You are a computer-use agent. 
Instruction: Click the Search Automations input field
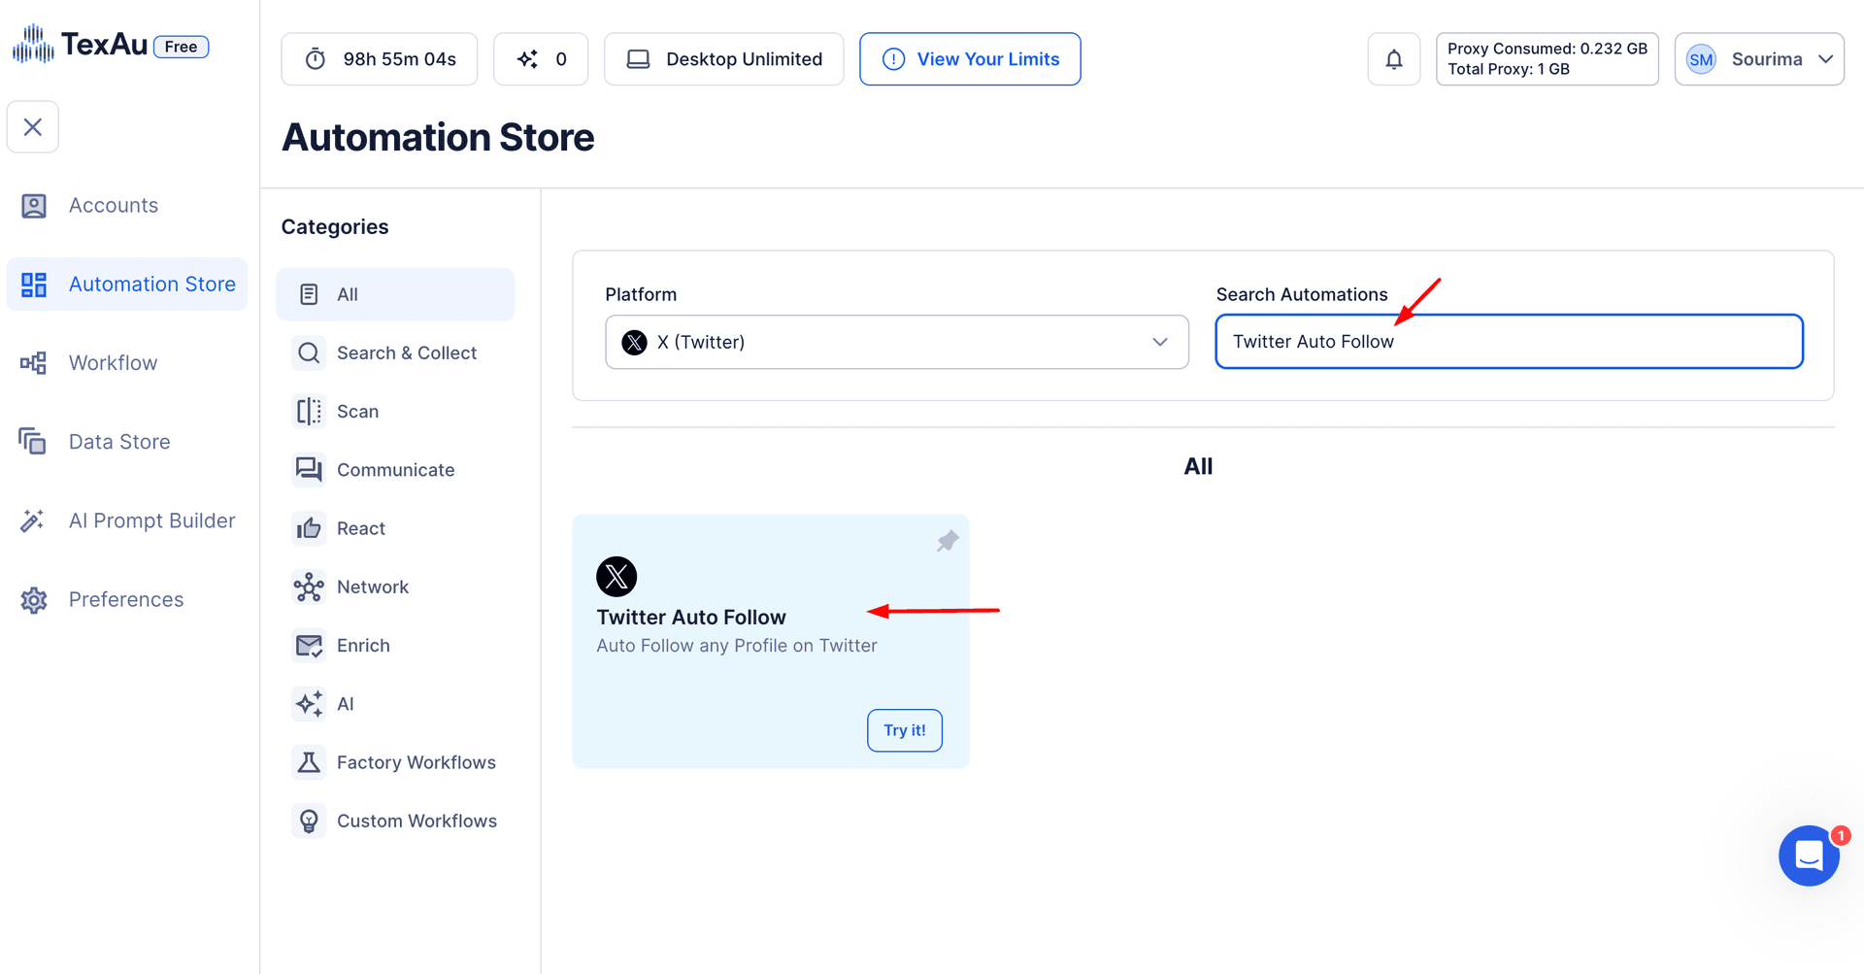1508,341
